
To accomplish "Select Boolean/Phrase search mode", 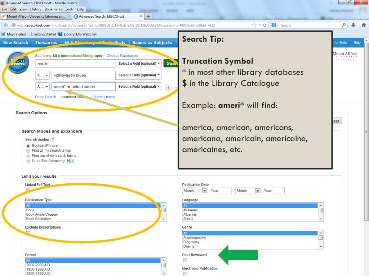I will (x=28, y=146).
